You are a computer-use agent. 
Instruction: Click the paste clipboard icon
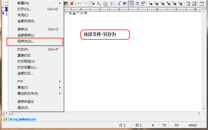(x=66, y=4)
